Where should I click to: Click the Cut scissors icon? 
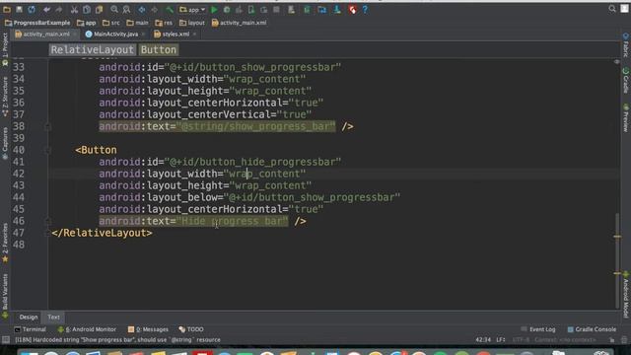(74, 9)
